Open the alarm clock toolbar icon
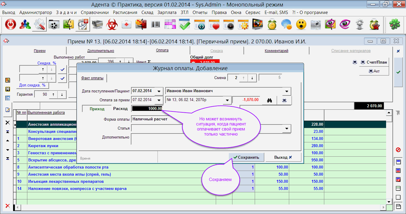Viewport: 406px width, 214px height. click(x=272, y=25)
